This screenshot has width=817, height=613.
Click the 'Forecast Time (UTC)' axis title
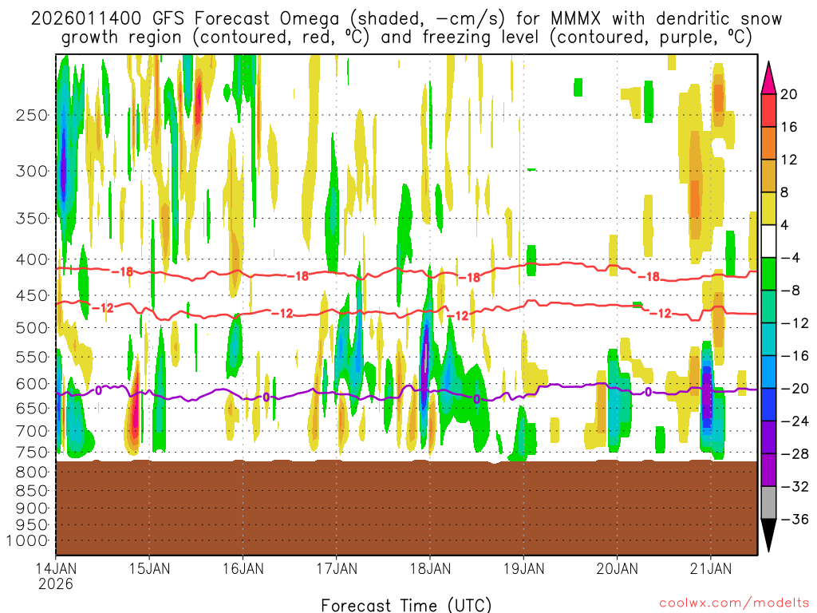pyautogui.click(x=406, y=605)
